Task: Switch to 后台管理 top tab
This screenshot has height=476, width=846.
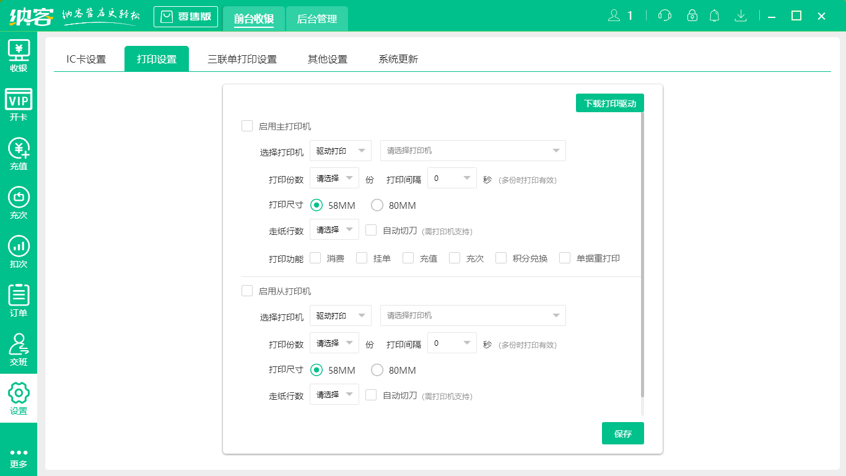Action: tap(317, 19)
